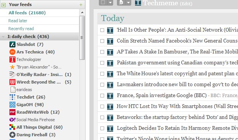Click the earideas blank page icon

click(x=13, y=90)
